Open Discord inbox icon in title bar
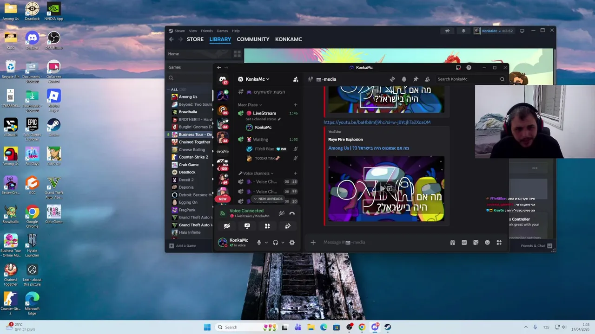 point(458,68)
